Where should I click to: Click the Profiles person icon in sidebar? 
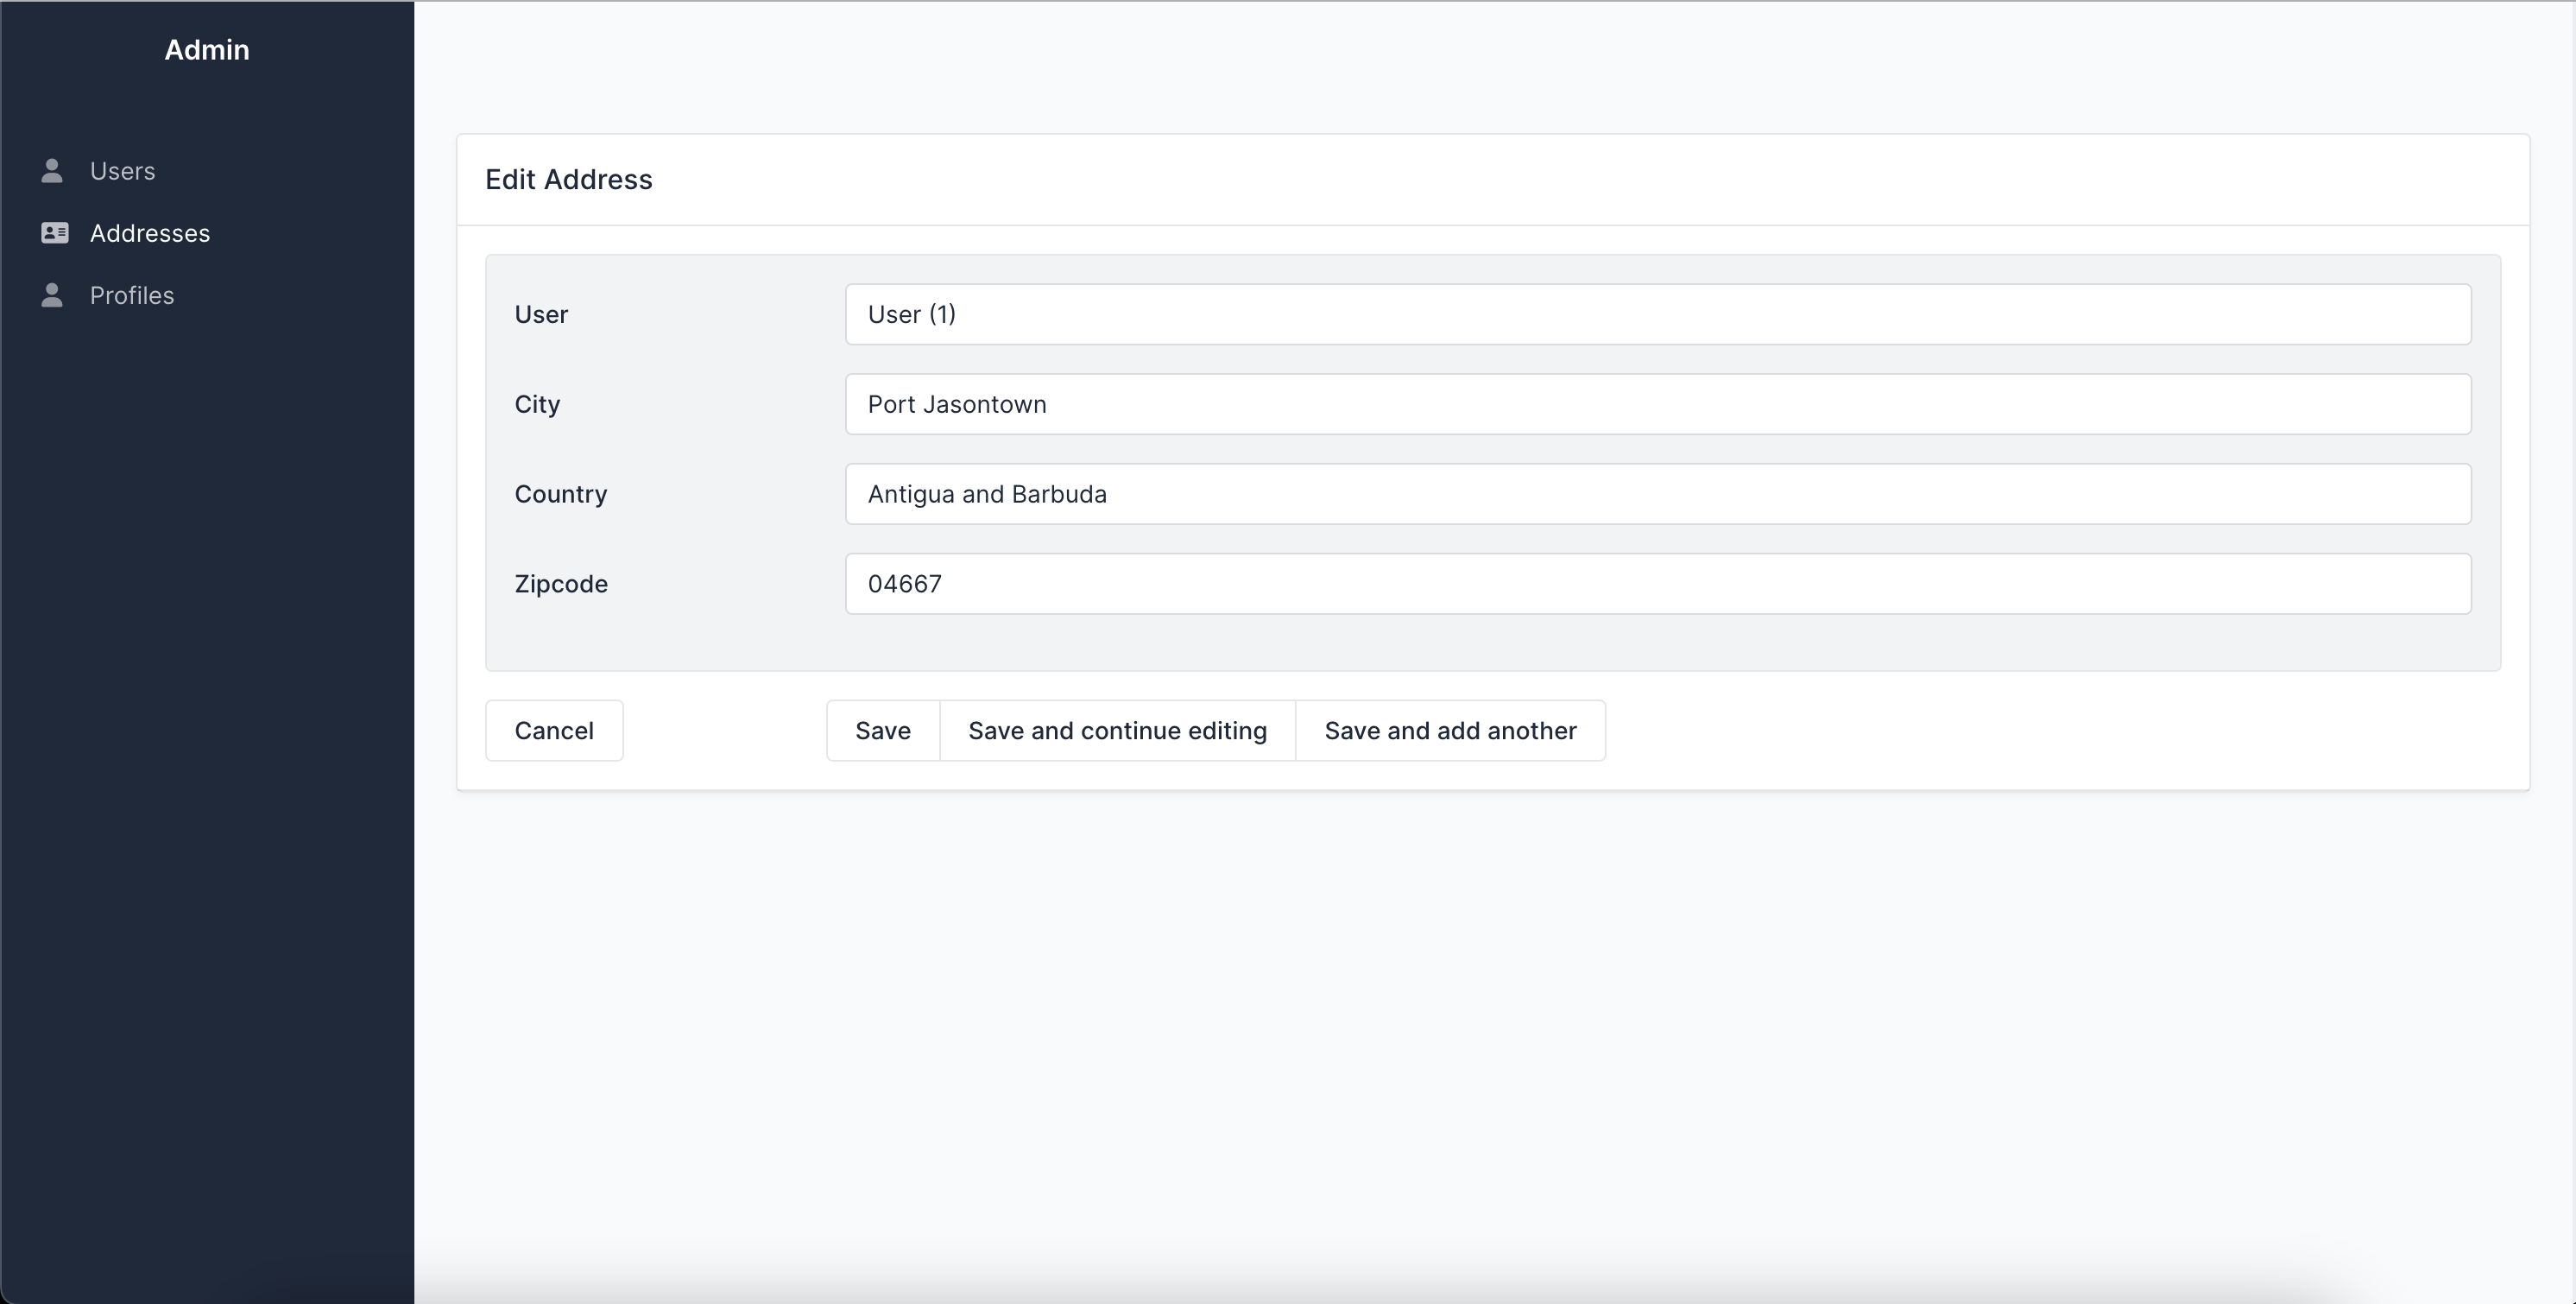pos(52,295)
